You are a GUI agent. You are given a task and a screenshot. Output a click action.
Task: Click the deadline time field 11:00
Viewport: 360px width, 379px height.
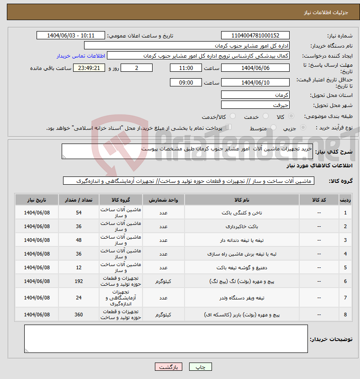185,68
